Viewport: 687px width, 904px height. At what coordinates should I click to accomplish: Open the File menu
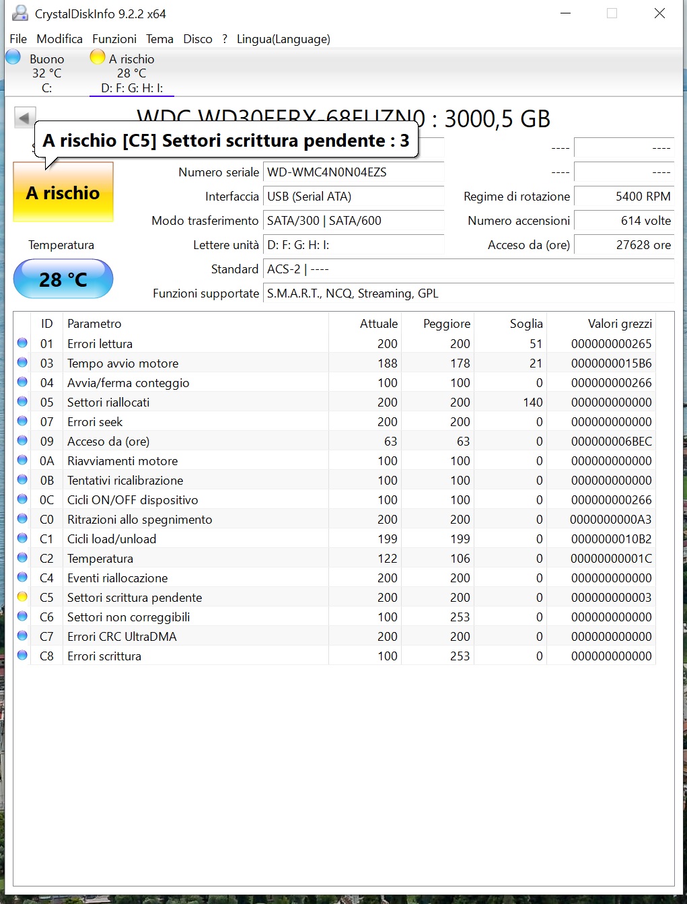(x=18, y=39)
